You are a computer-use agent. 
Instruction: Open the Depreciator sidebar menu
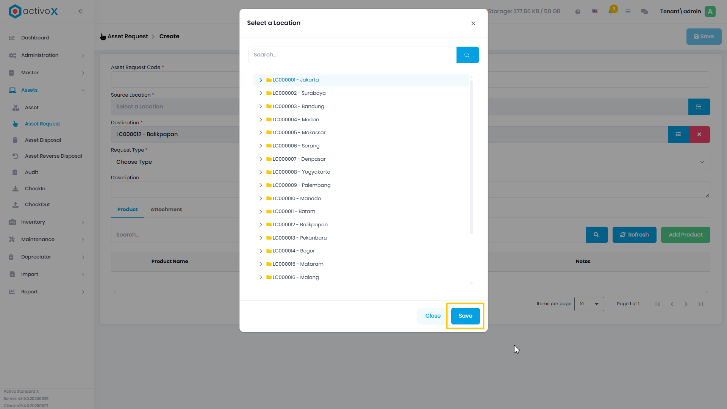tap(47, 257)
